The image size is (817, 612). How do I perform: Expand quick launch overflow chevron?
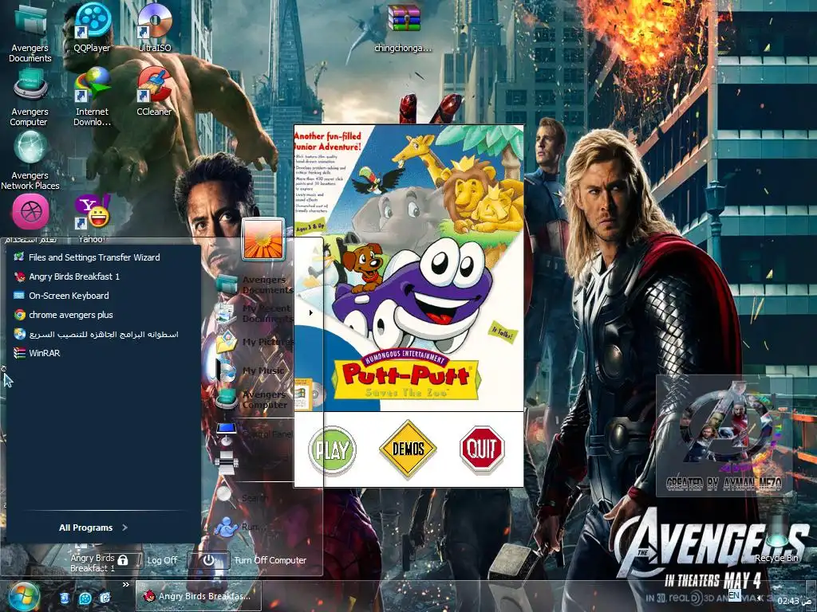[125, 584]
